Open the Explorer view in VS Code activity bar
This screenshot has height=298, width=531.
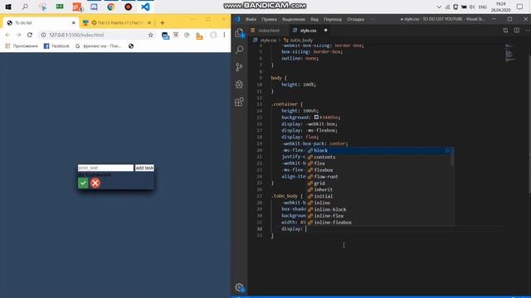240,33
